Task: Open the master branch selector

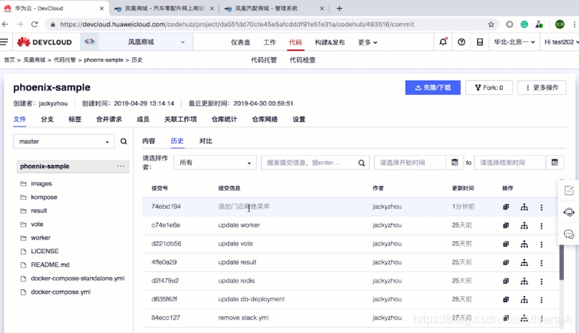Action: point(64,142)
